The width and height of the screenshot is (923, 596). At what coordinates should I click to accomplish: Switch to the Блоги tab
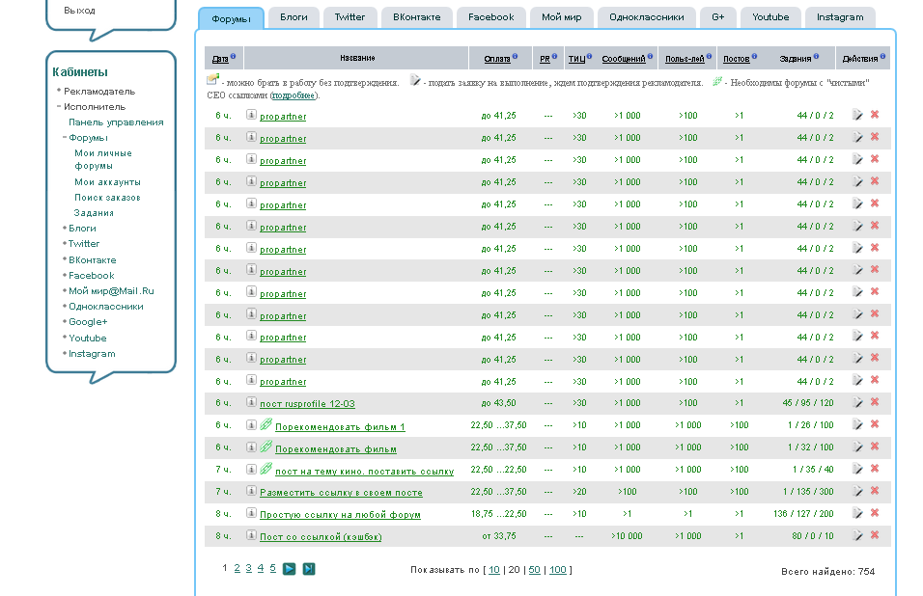[x=294, y=17]
